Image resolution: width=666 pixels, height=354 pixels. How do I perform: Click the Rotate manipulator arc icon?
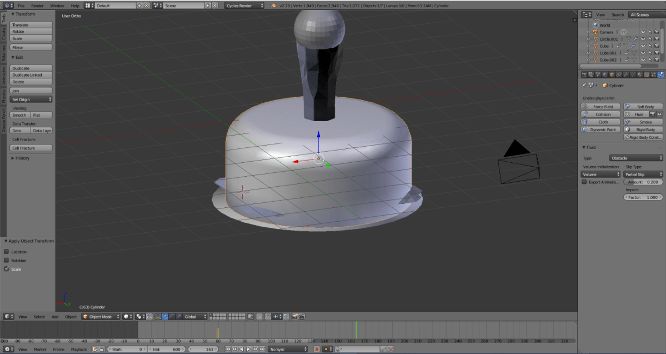[x=172, y=317]
